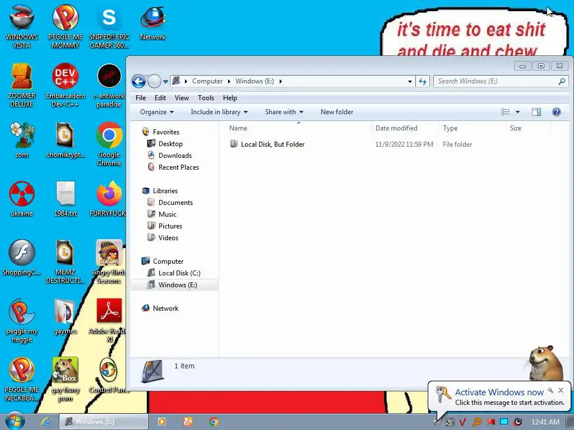Select the WINDOWS VISTA desktop icon
574x430 pixels.
pos(22,27)
